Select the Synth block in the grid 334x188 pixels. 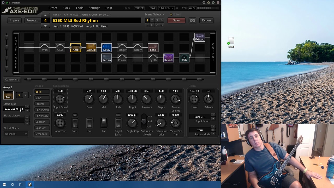click(x=153, y=58)
